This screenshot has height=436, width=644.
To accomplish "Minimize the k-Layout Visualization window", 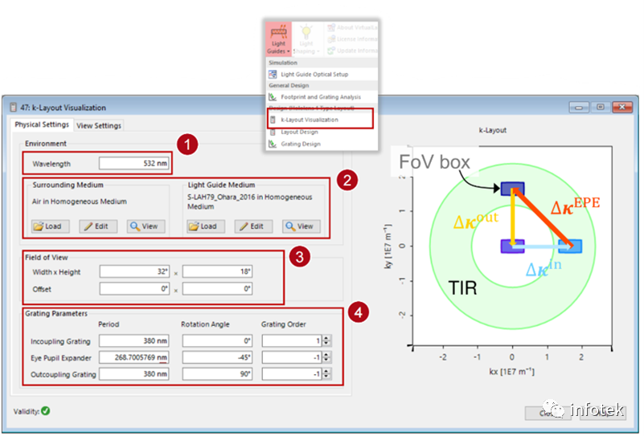I will (579, 107).
